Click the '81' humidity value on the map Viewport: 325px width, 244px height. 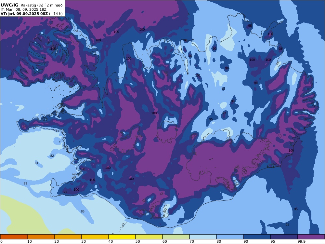coord(36,163)
